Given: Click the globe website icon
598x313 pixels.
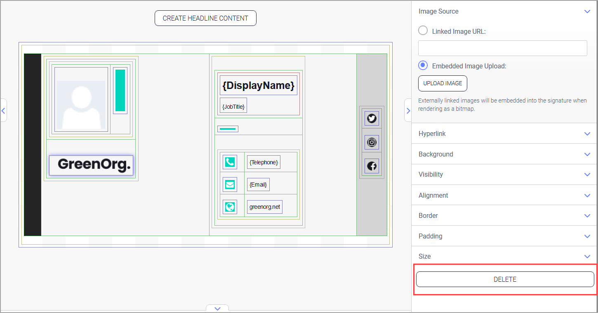Looking at the screenshot, I should click(230, 207).
